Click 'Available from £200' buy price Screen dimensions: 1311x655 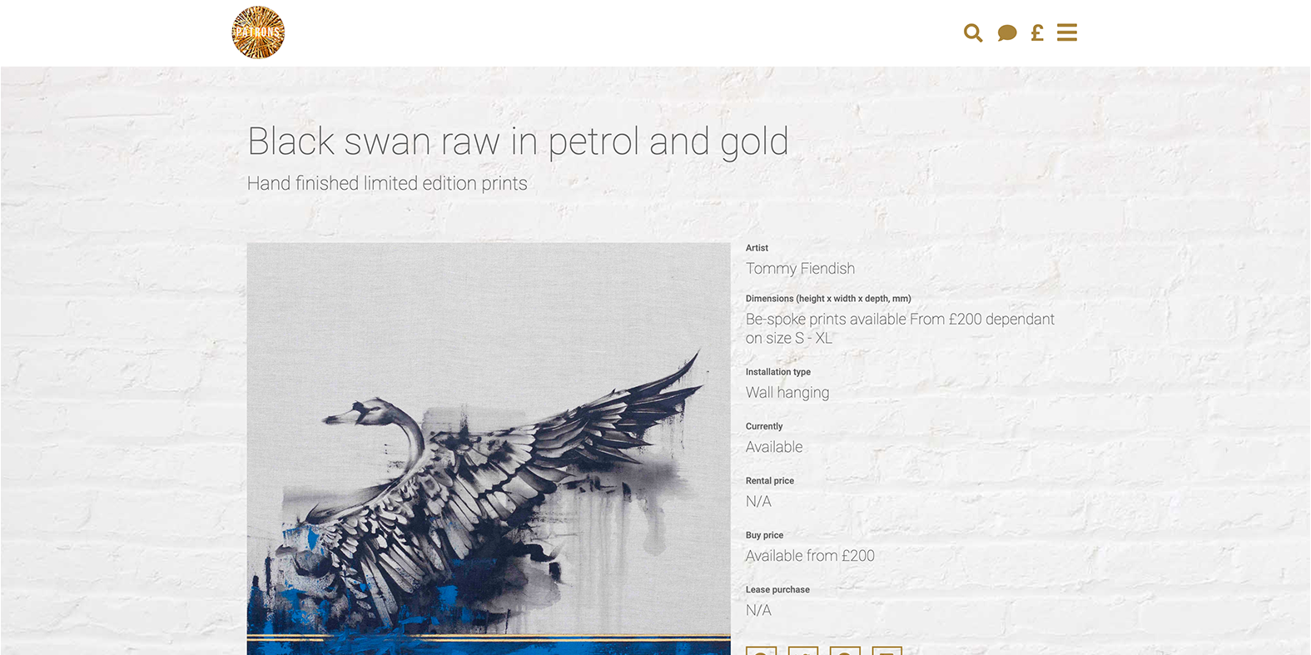tap(810, 555)
